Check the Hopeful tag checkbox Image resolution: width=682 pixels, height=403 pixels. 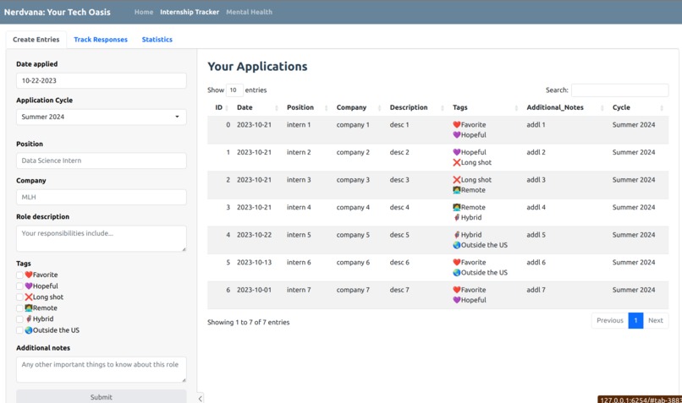tap(19, 286)
